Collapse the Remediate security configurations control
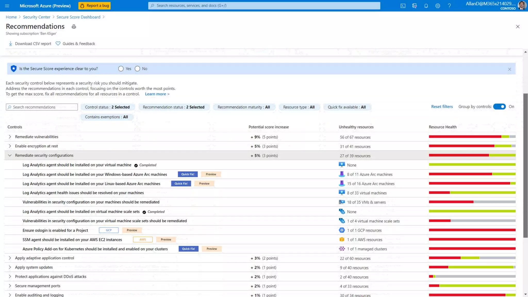 10,155
